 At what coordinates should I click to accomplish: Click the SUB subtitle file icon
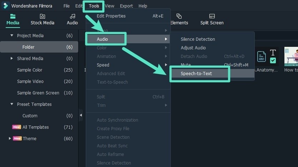pos(262,56)
